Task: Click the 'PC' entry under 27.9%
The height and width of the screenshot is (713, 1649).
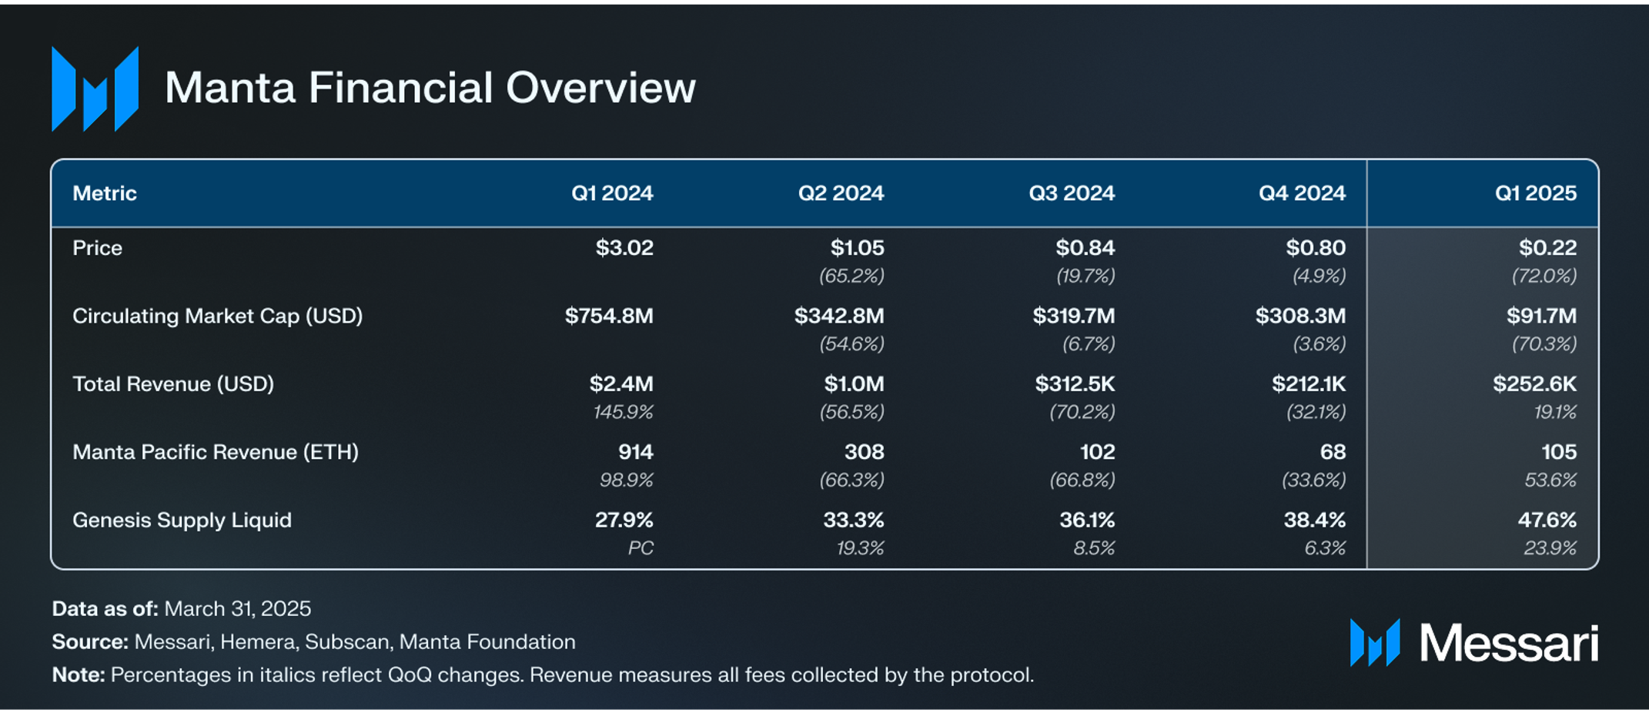Action: (x=641, y=548)
